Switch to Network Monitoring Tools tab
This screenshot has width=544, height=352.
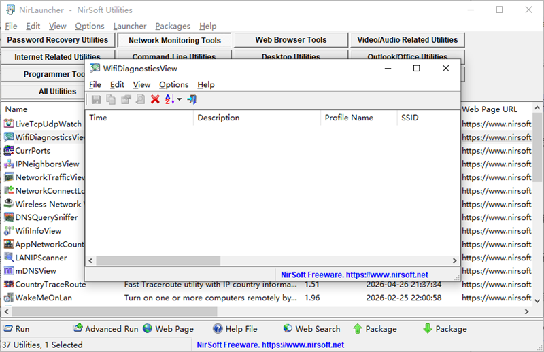[175, 41]
